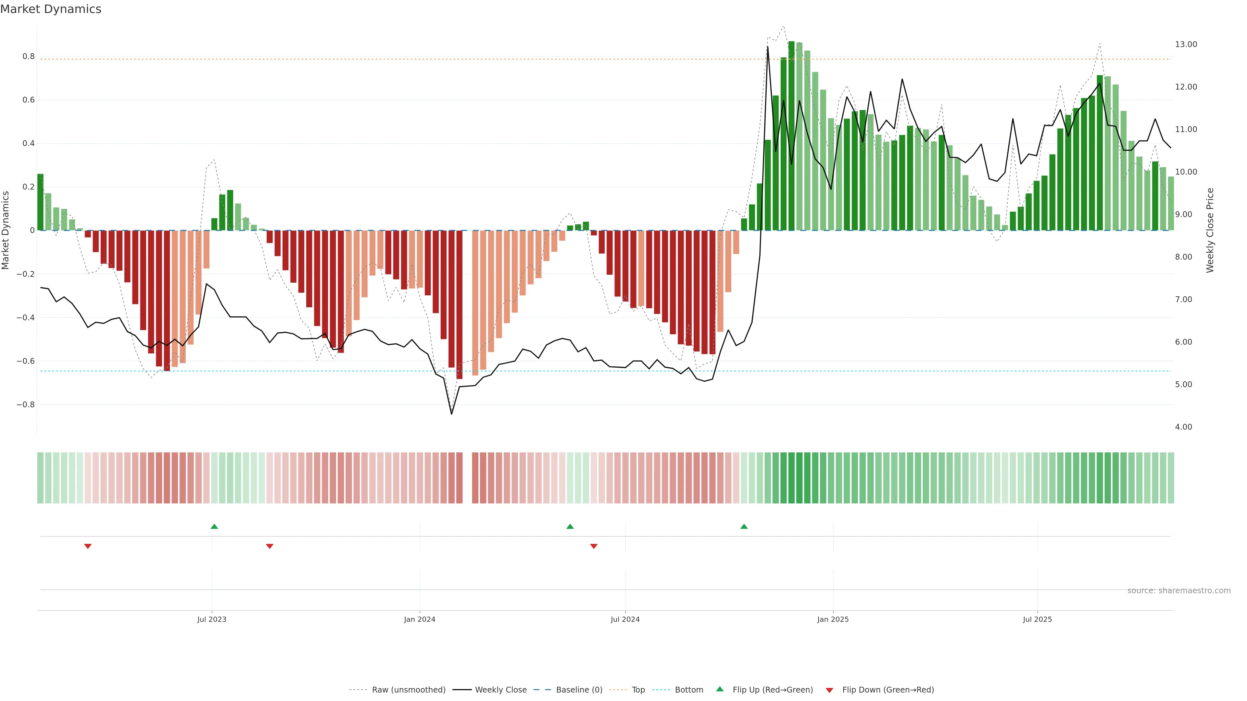Click the Flip Up green triangle legend icon
1247x701 pixels.
point(720,689)
